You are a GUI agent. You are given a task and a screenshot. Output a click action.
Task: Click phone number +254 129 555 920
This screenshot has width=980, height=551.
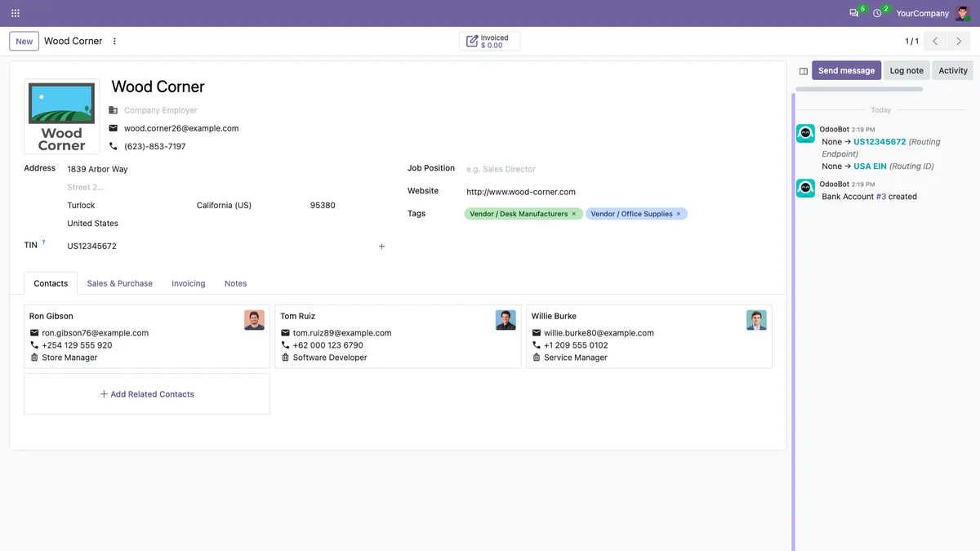(77, 345)
